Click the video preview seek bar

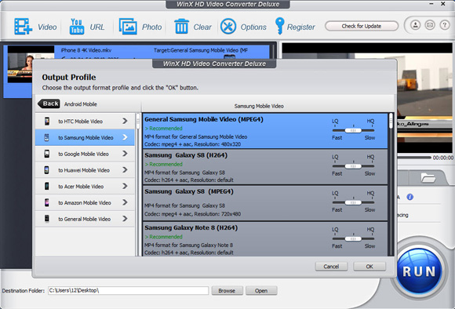point(414,158)
